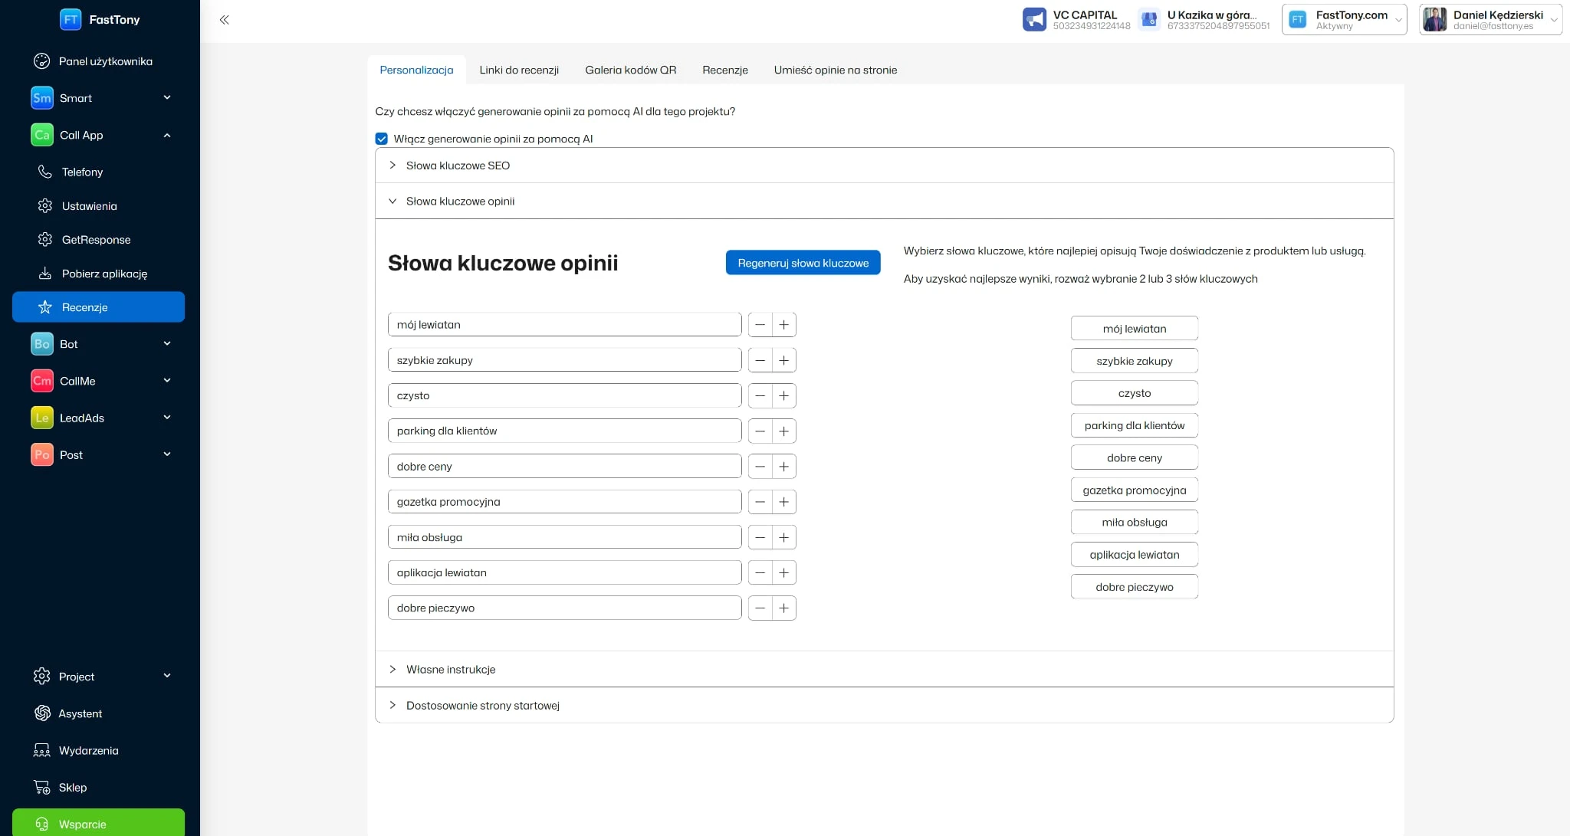Add keyword after 'czysto' with plus
This screenshot has width=1570, height=836.
[x=784, y=395]
